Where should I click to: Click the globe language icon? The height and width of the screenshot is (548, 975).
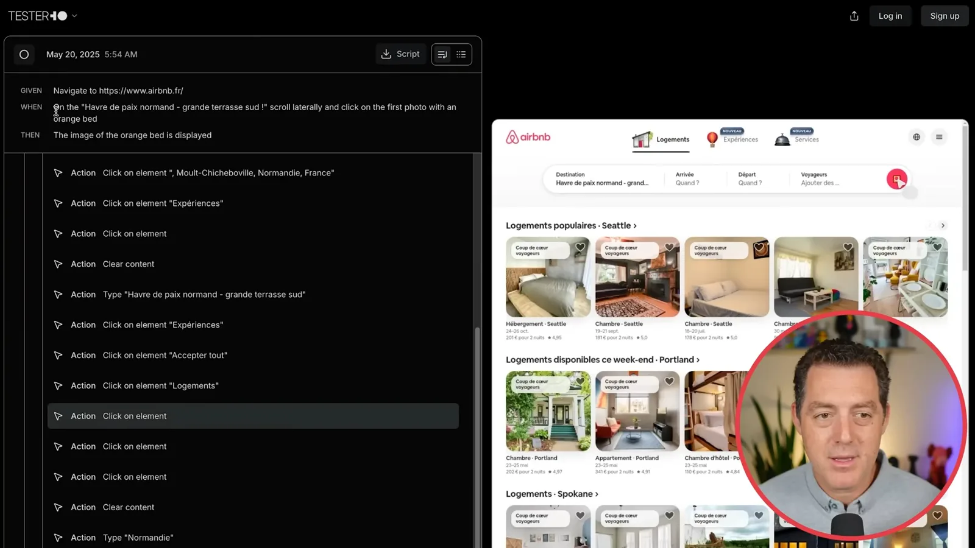[916, 137]
